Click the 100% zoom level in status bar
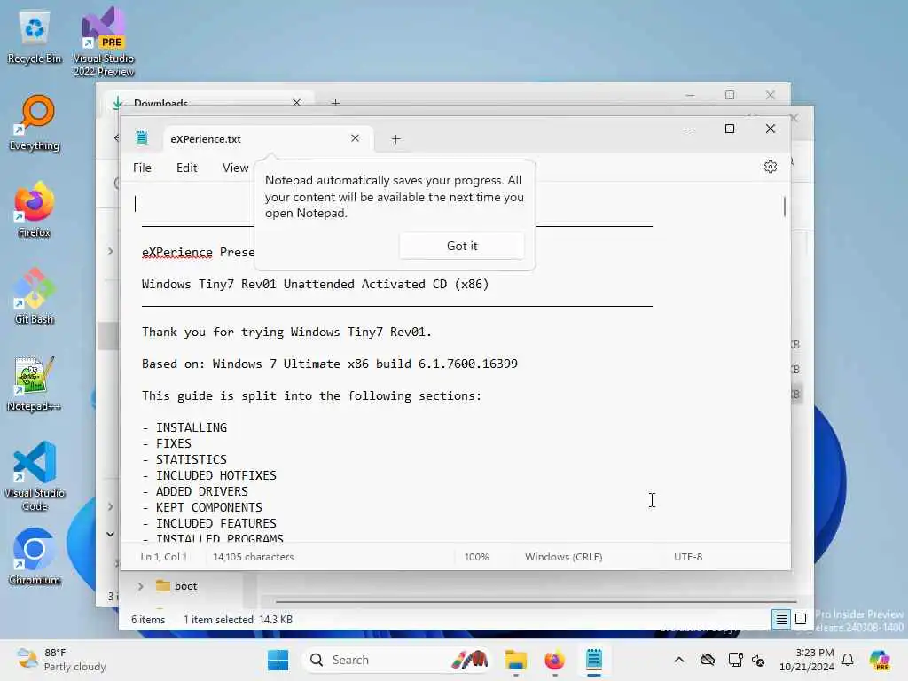Screen dimensions: 908x681 click(x=476, y=557)
